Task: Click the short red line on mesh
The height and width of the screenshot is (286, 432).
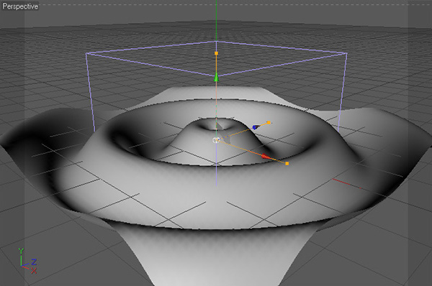Action: click(347, 184)
